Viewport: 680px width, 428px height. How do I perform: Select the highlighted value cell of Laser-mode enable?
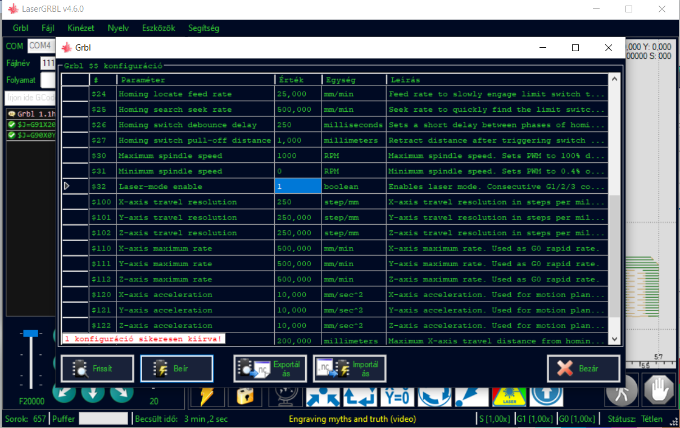(x=298, y=186)
